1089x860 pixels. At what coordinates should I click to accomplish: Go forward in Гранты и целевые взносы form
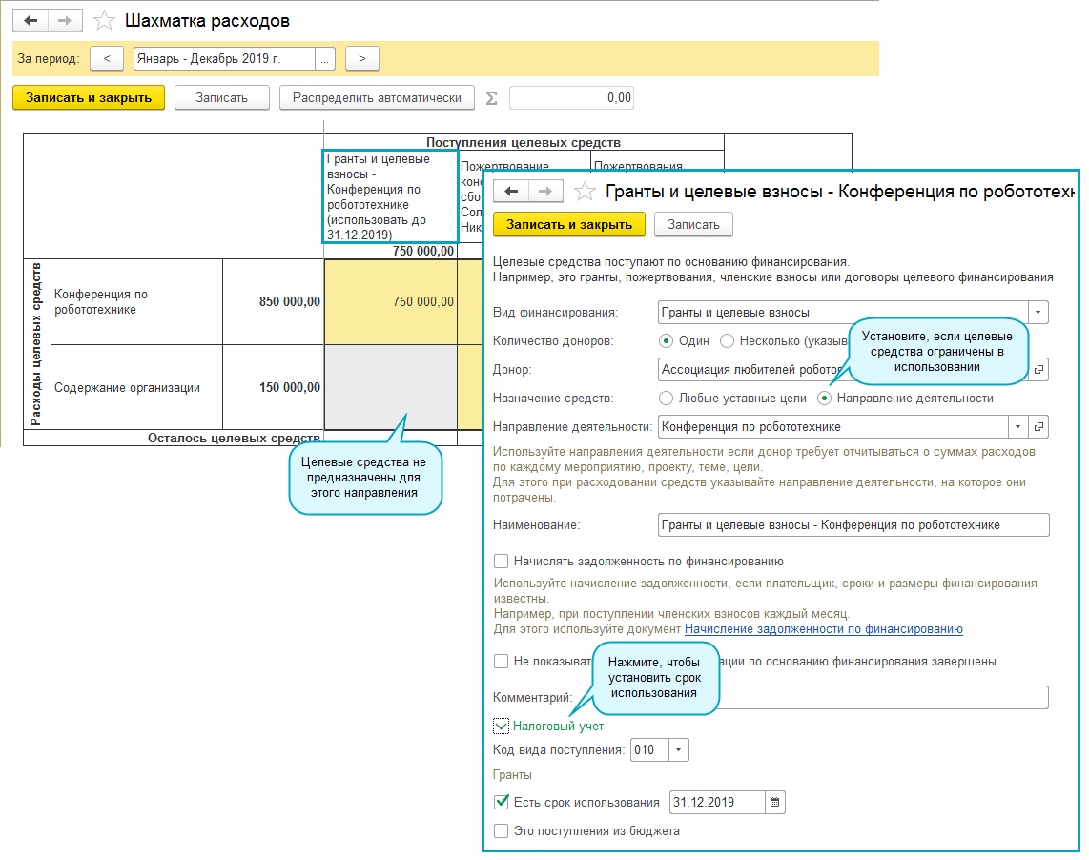coord(545,191)
